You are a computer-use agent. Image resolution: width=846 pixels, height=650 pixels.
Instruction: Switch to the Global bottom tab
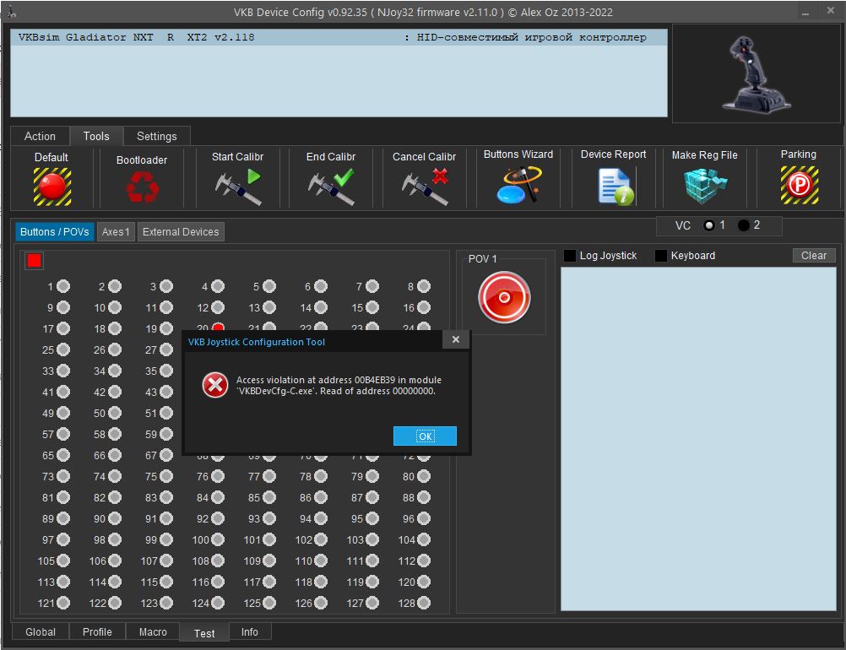point(41,631)
